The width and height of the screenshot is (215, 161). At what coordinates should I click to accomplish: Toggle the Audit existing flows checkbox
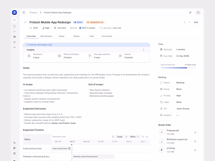(69, 149)
